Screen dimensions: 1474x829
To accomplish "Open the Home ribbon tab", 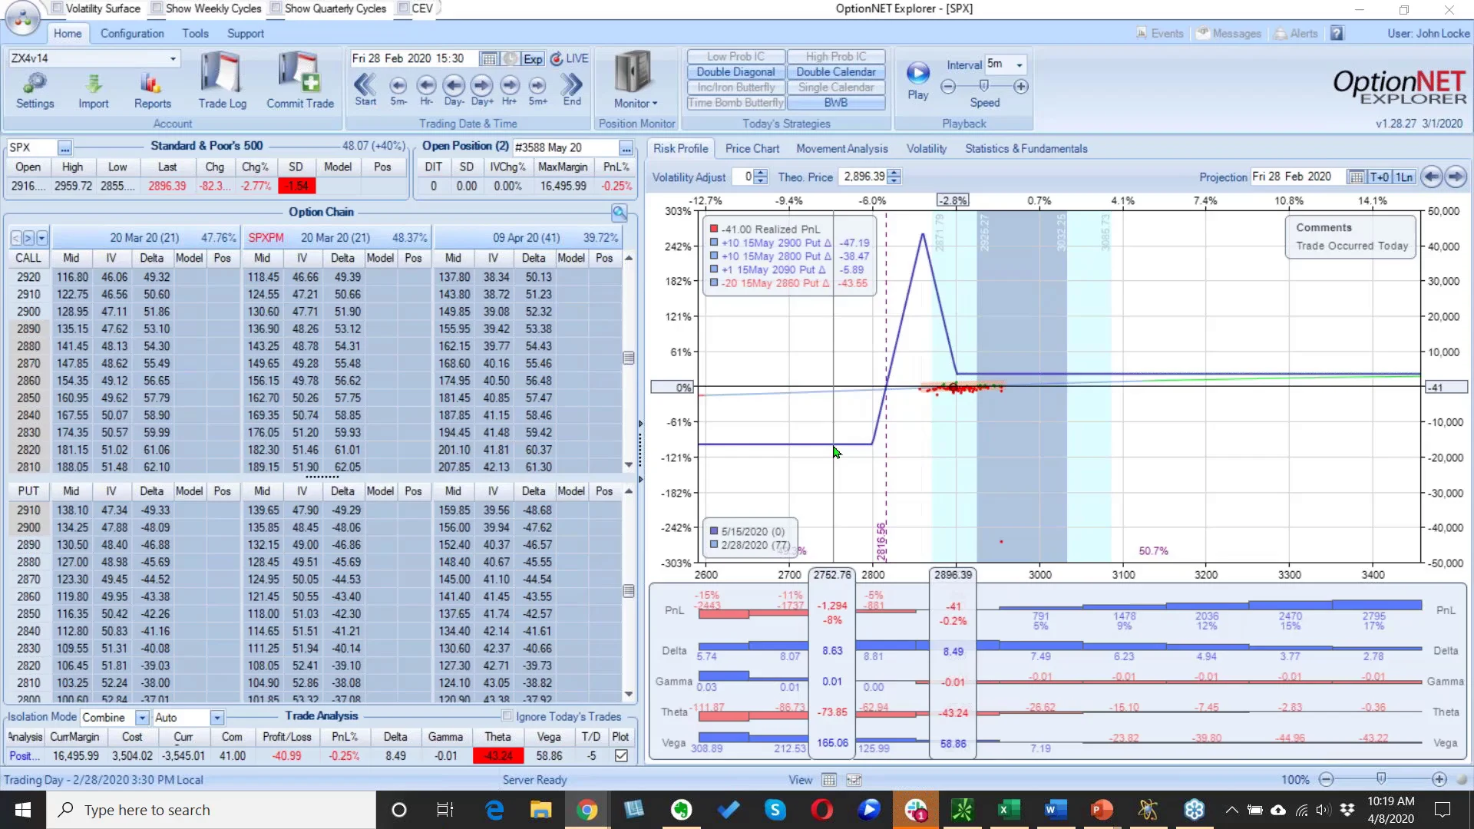I will coord(67,34).
